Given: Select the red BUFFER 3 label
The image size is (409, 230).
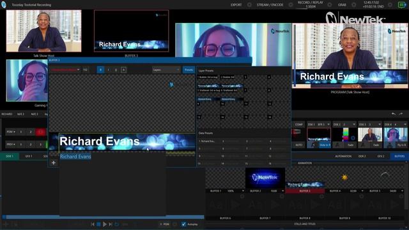Looking at the screenshot, I should click(305, 191).
